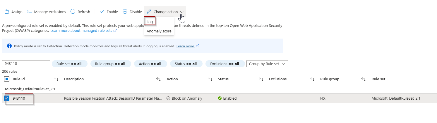The image size is (437, 123).
Task: Open Manage exclusions list icon
Action: point(29,12)
